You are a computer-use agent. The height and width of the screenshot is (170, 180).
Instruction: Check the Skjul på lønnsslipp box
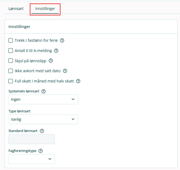click(x=11, y=61)
